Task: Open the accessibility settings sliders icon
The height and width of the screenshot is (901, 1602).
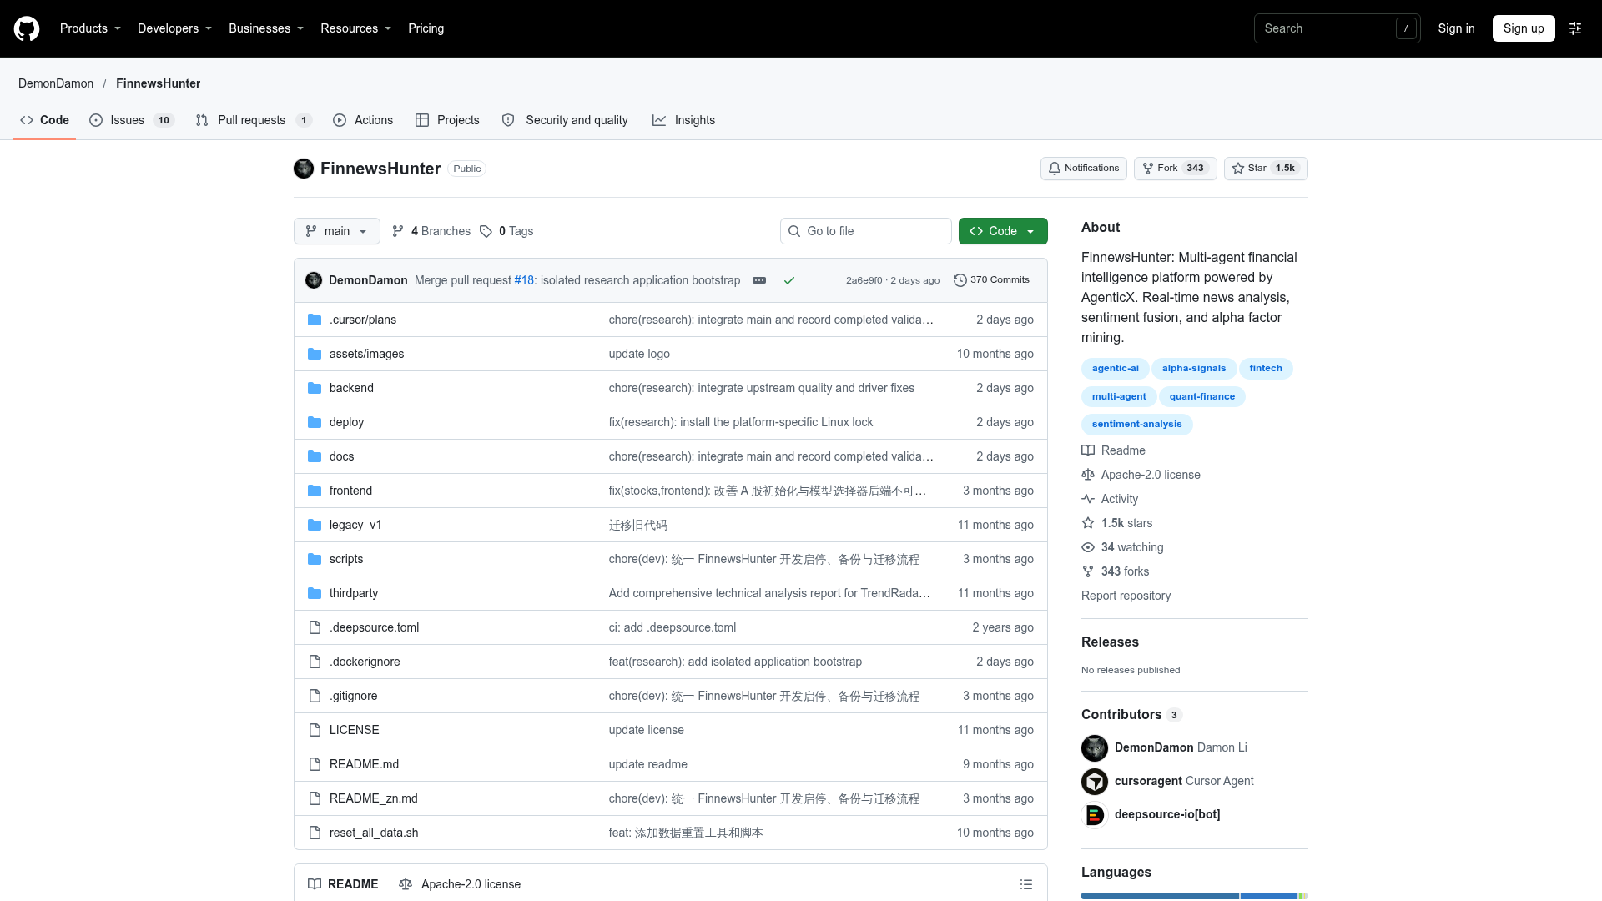Action: (1575, 28)
